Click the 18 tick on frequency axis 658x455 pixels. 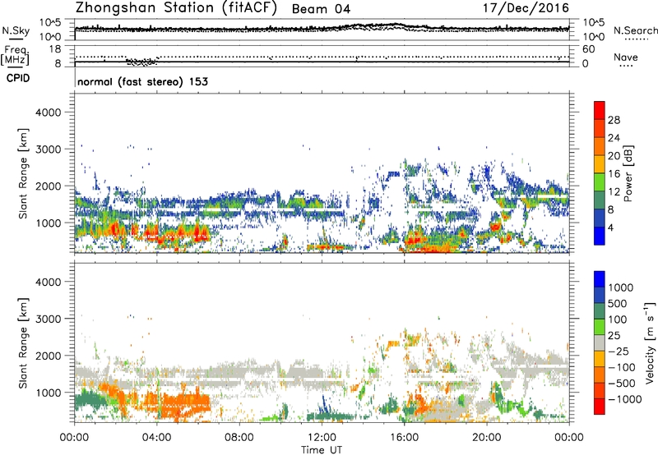click(x=55, y=48)
